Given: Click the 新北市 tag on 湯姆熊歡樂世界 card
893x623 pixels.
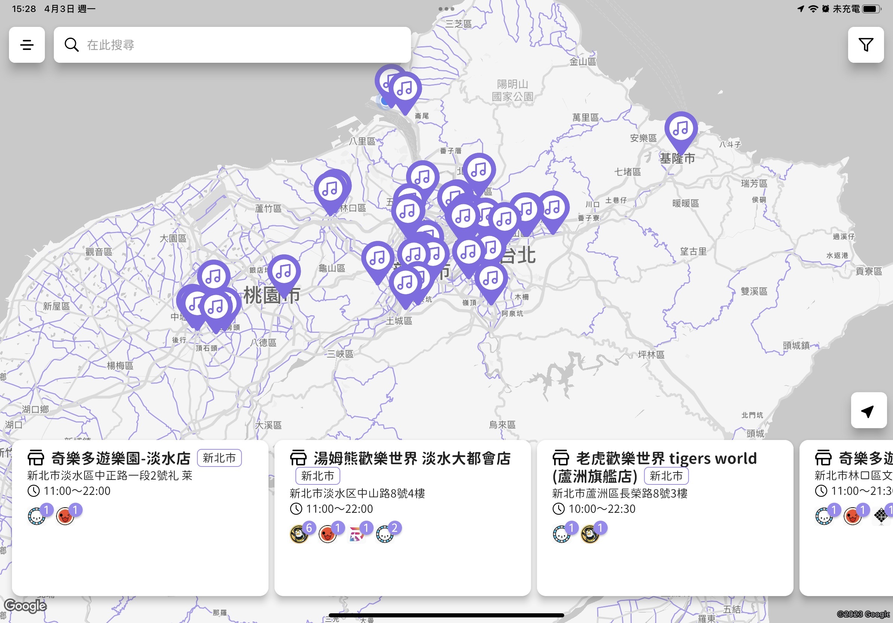Looking at the screenshot, I should [318, 476].
